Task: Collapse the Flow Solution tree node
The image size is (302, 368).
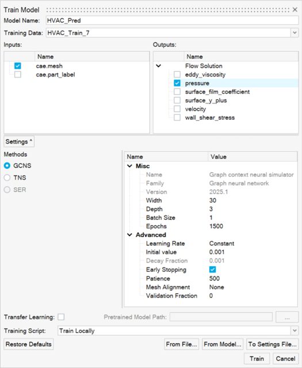Action: point(159,66)
